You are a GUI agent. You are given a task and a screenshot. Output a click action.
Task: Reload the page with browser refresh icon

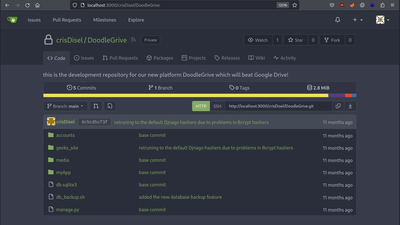point(27,5)
